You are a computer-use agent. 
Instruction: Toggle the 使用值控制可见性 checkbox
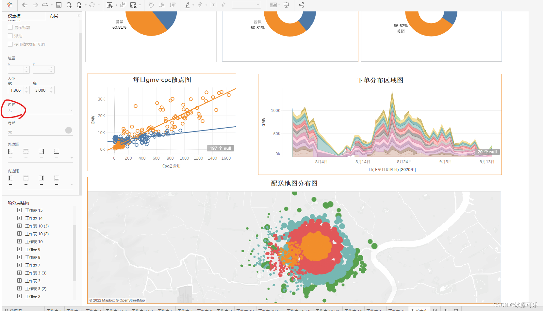pos(10,44)
